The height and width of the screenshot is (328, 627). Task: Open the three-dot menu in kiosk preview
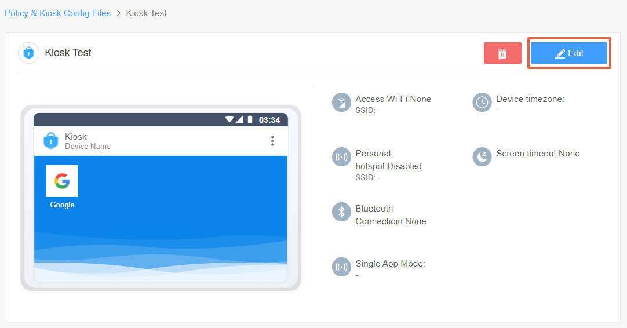pyautogui.click(x=272, y=141)
